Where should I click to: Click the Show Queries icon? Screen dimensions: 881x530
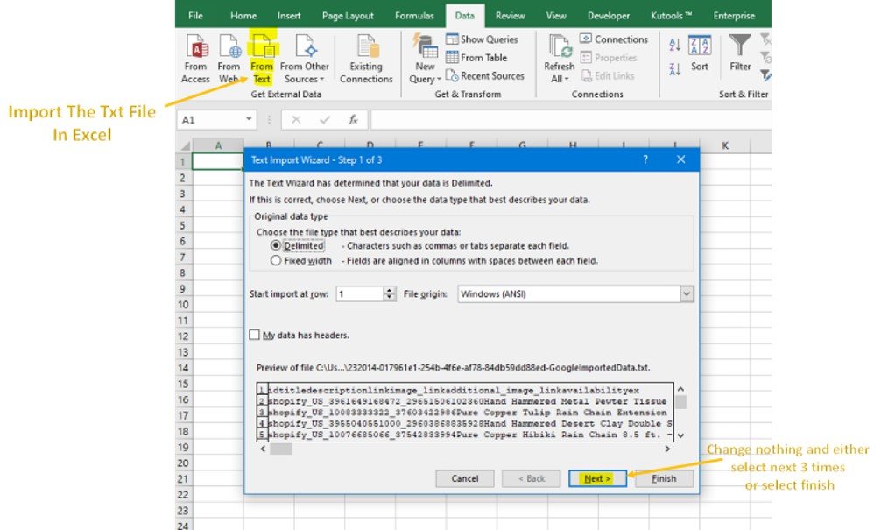coord(453,39)
